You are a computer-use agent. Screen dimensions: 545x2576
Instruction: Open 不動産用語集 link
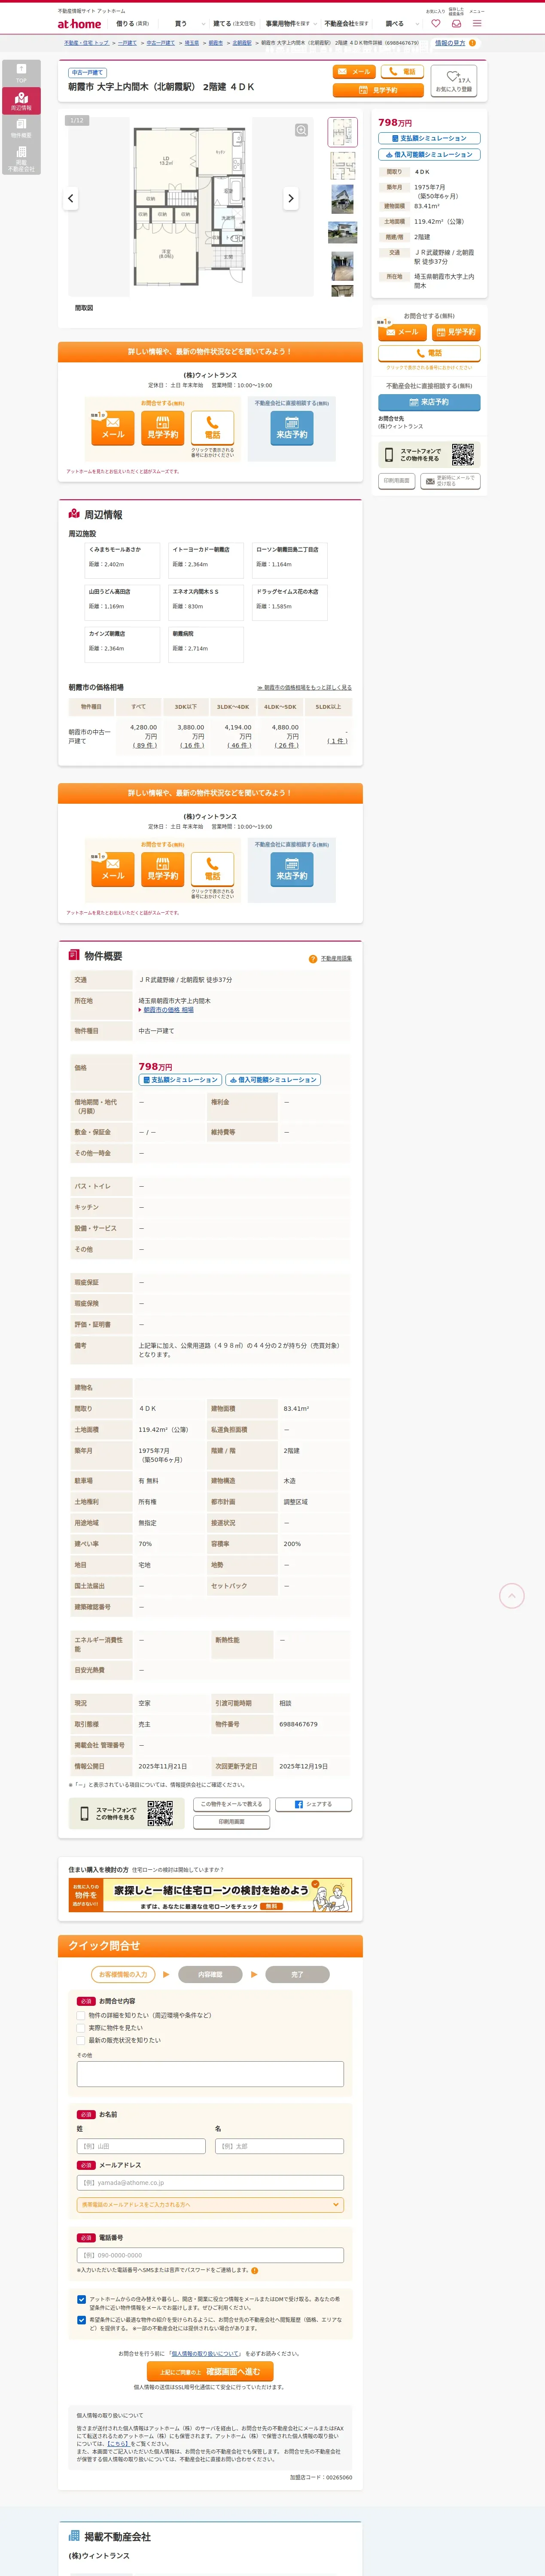click(x=336, y=958)
